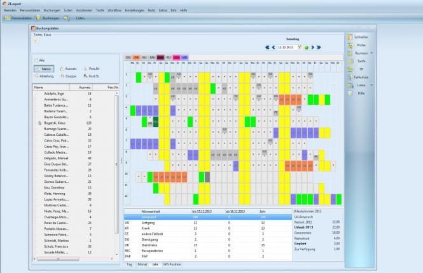Expand the Listen dropdown in sidebar
This screenshot has height=273, width=423.
371,84
